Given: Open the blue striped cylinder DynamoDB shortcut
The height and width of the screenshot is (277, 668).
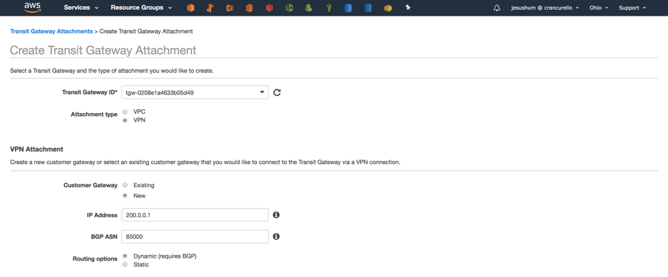Looking at the screenshot, I should click(368, 8).
